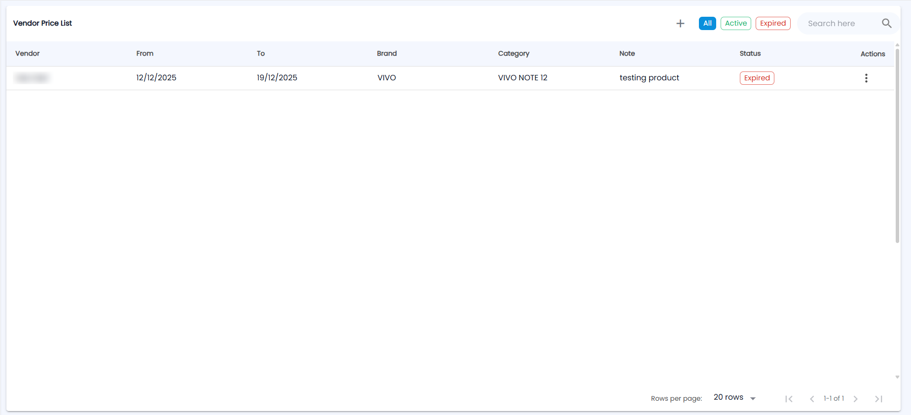The height and width of the screenshot is (415, 911).
Task: Click the VIVO brand cell
Action: (x=387, y=78)
